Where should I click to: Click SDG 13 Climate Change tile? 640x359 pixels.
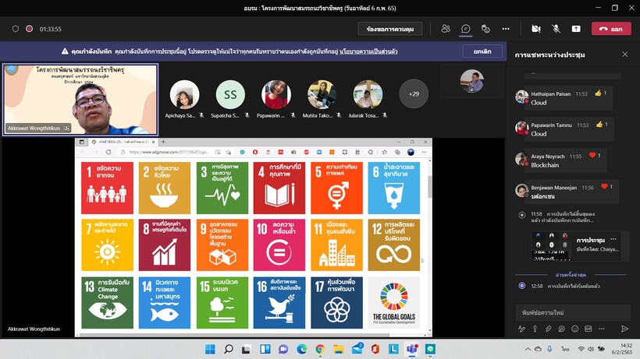tap(107, 302)
